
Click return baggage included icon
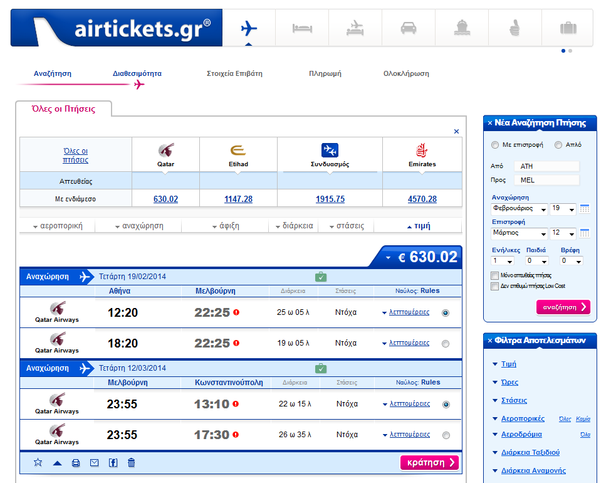321,369
